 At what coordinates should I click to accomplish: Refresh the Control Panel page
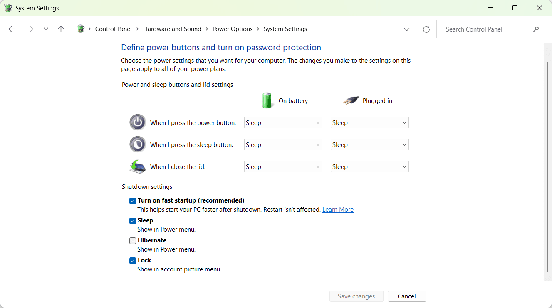(x=426, y=29)
